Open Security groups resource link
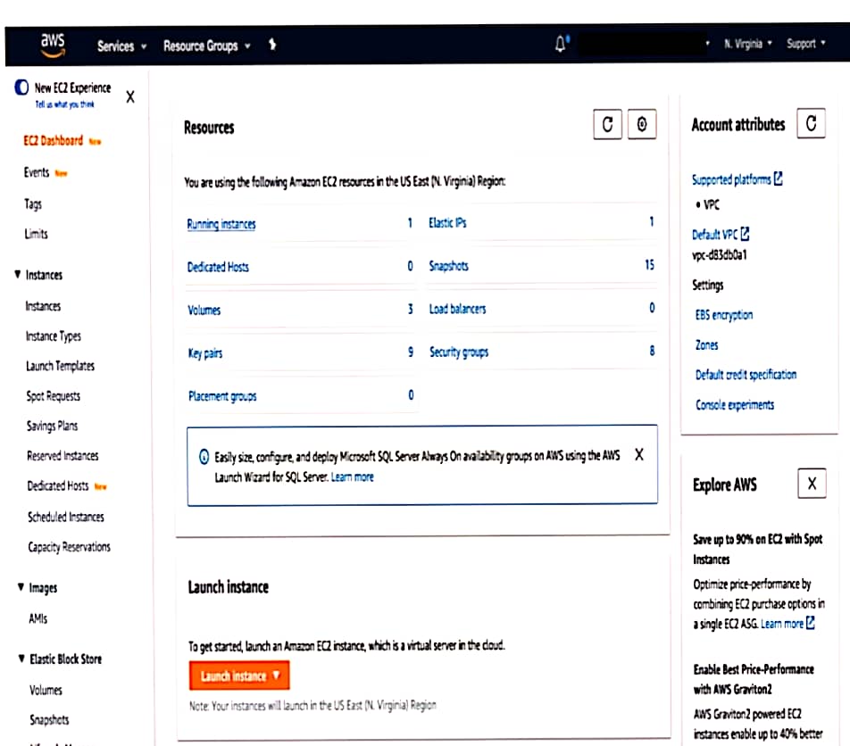The width and height of the screenshot is (850, 746). point(459,352)
